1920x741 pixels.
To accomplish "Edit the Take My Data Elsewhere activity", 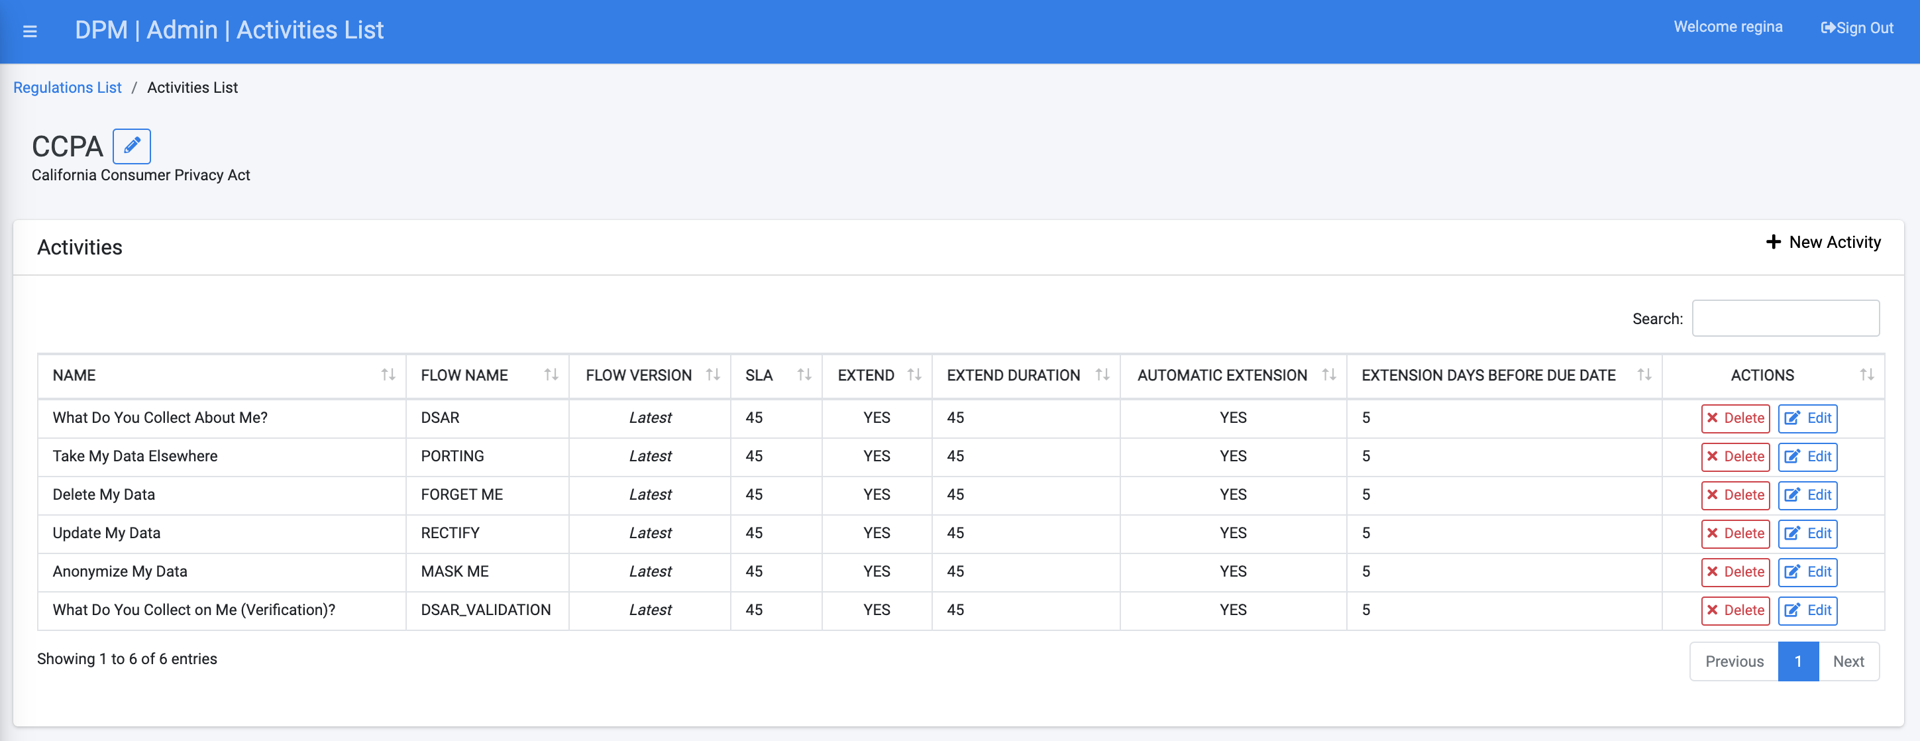I will click(x=1807, y=457).
